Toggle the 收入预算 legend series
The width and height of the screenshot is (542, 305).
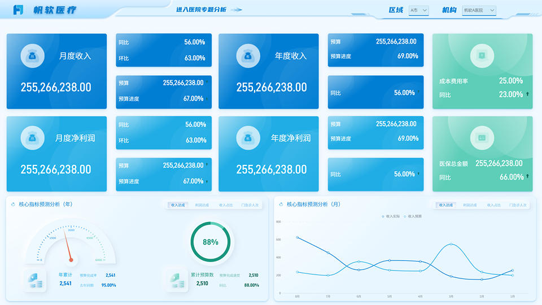[x=412, y=216]
